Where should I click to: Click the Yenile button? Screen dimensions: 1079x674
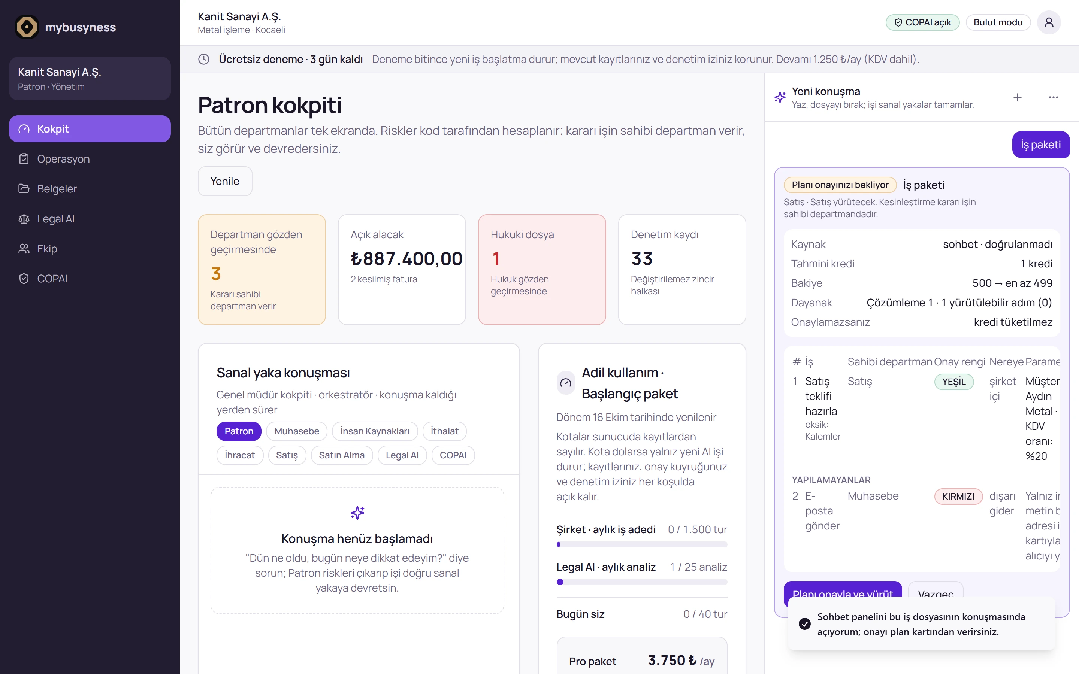[225, 182]
